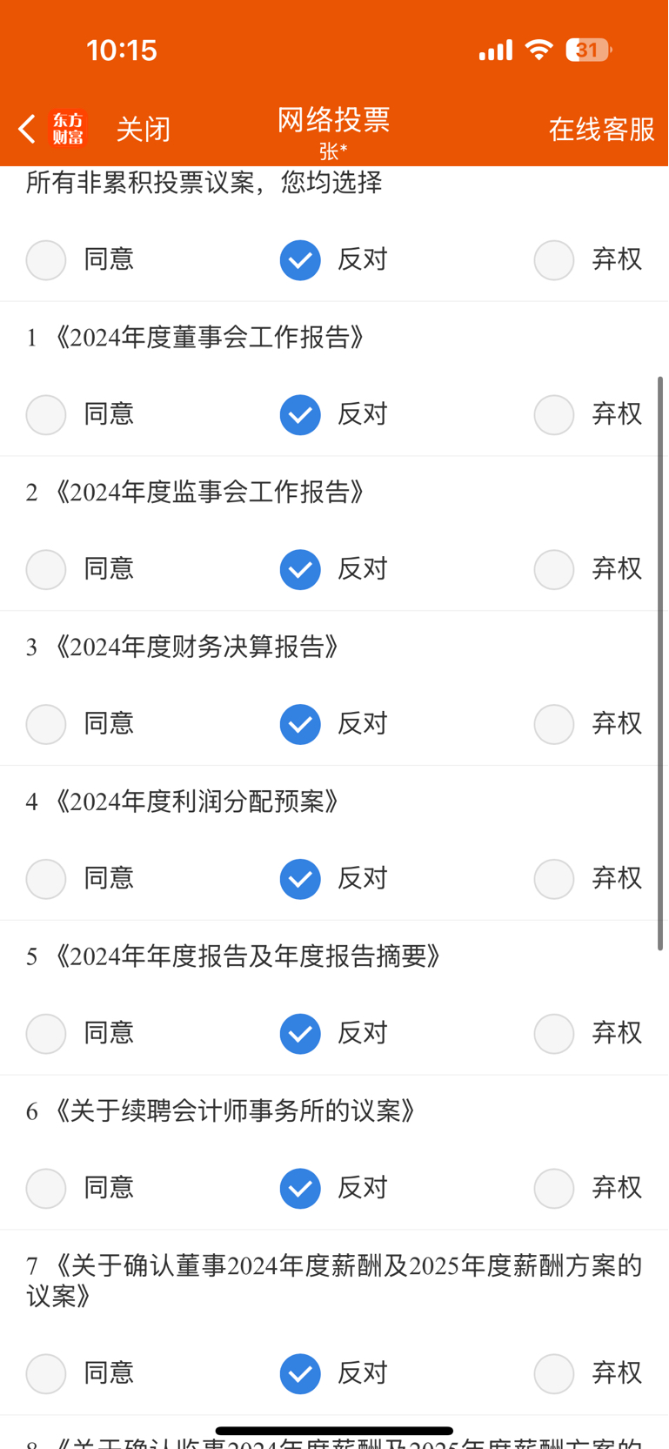Tap the 网络投票 page title
The height and width of the screenshot is (1449, 669).
[334, 120]
